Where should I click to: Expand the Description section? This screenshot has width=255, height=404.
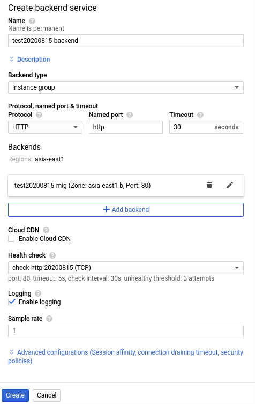coord(29,60)
